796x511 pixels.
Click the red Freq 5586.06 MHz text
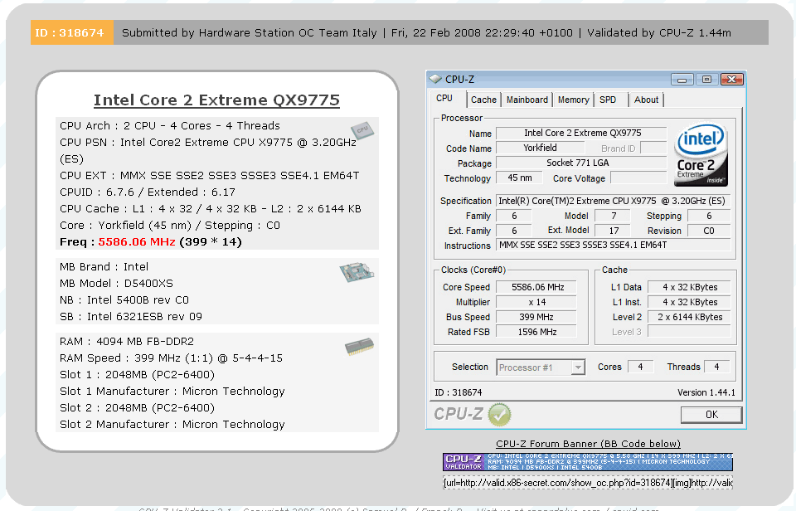137,241
